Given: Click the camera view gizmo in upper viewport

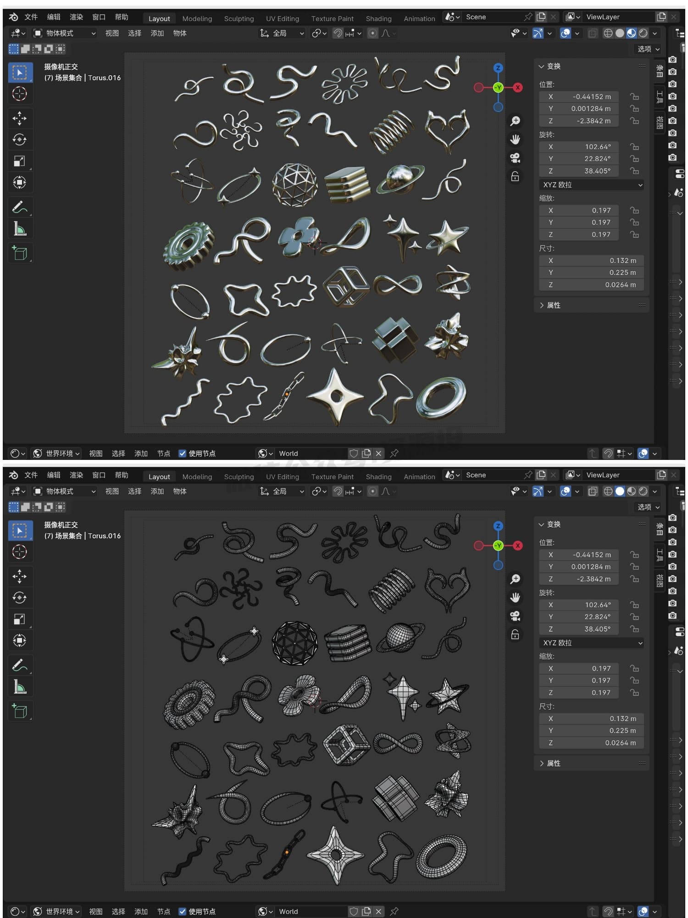Looking at the screenshot, I should pos(515,158).
